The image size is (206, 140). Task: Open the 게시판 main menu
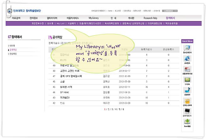point(131,18)
